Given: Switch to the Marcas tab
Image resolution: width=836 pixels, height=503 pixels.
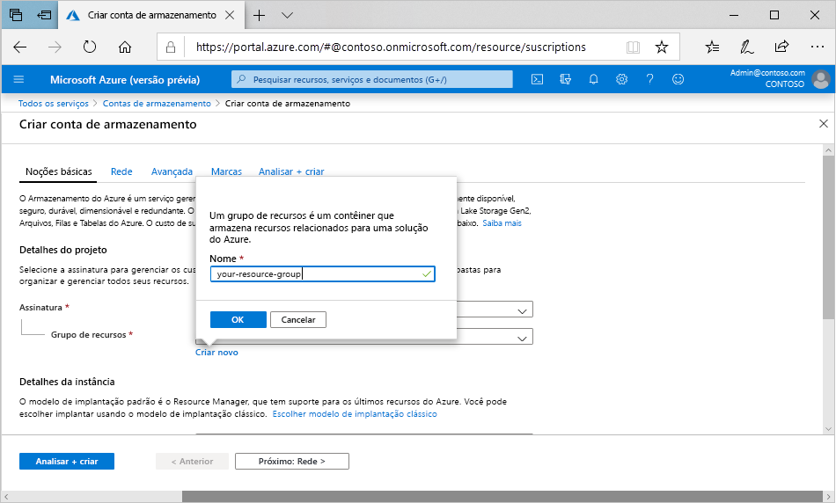Looking at the screenshot, I should (226, 171).
